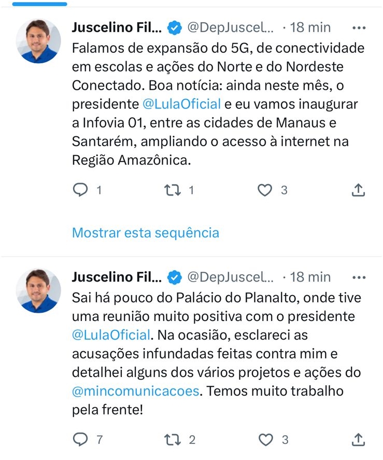Retweet the Infovia 01 tweet
The height and width of the screenshot is (460, 383).
[171, 190]
